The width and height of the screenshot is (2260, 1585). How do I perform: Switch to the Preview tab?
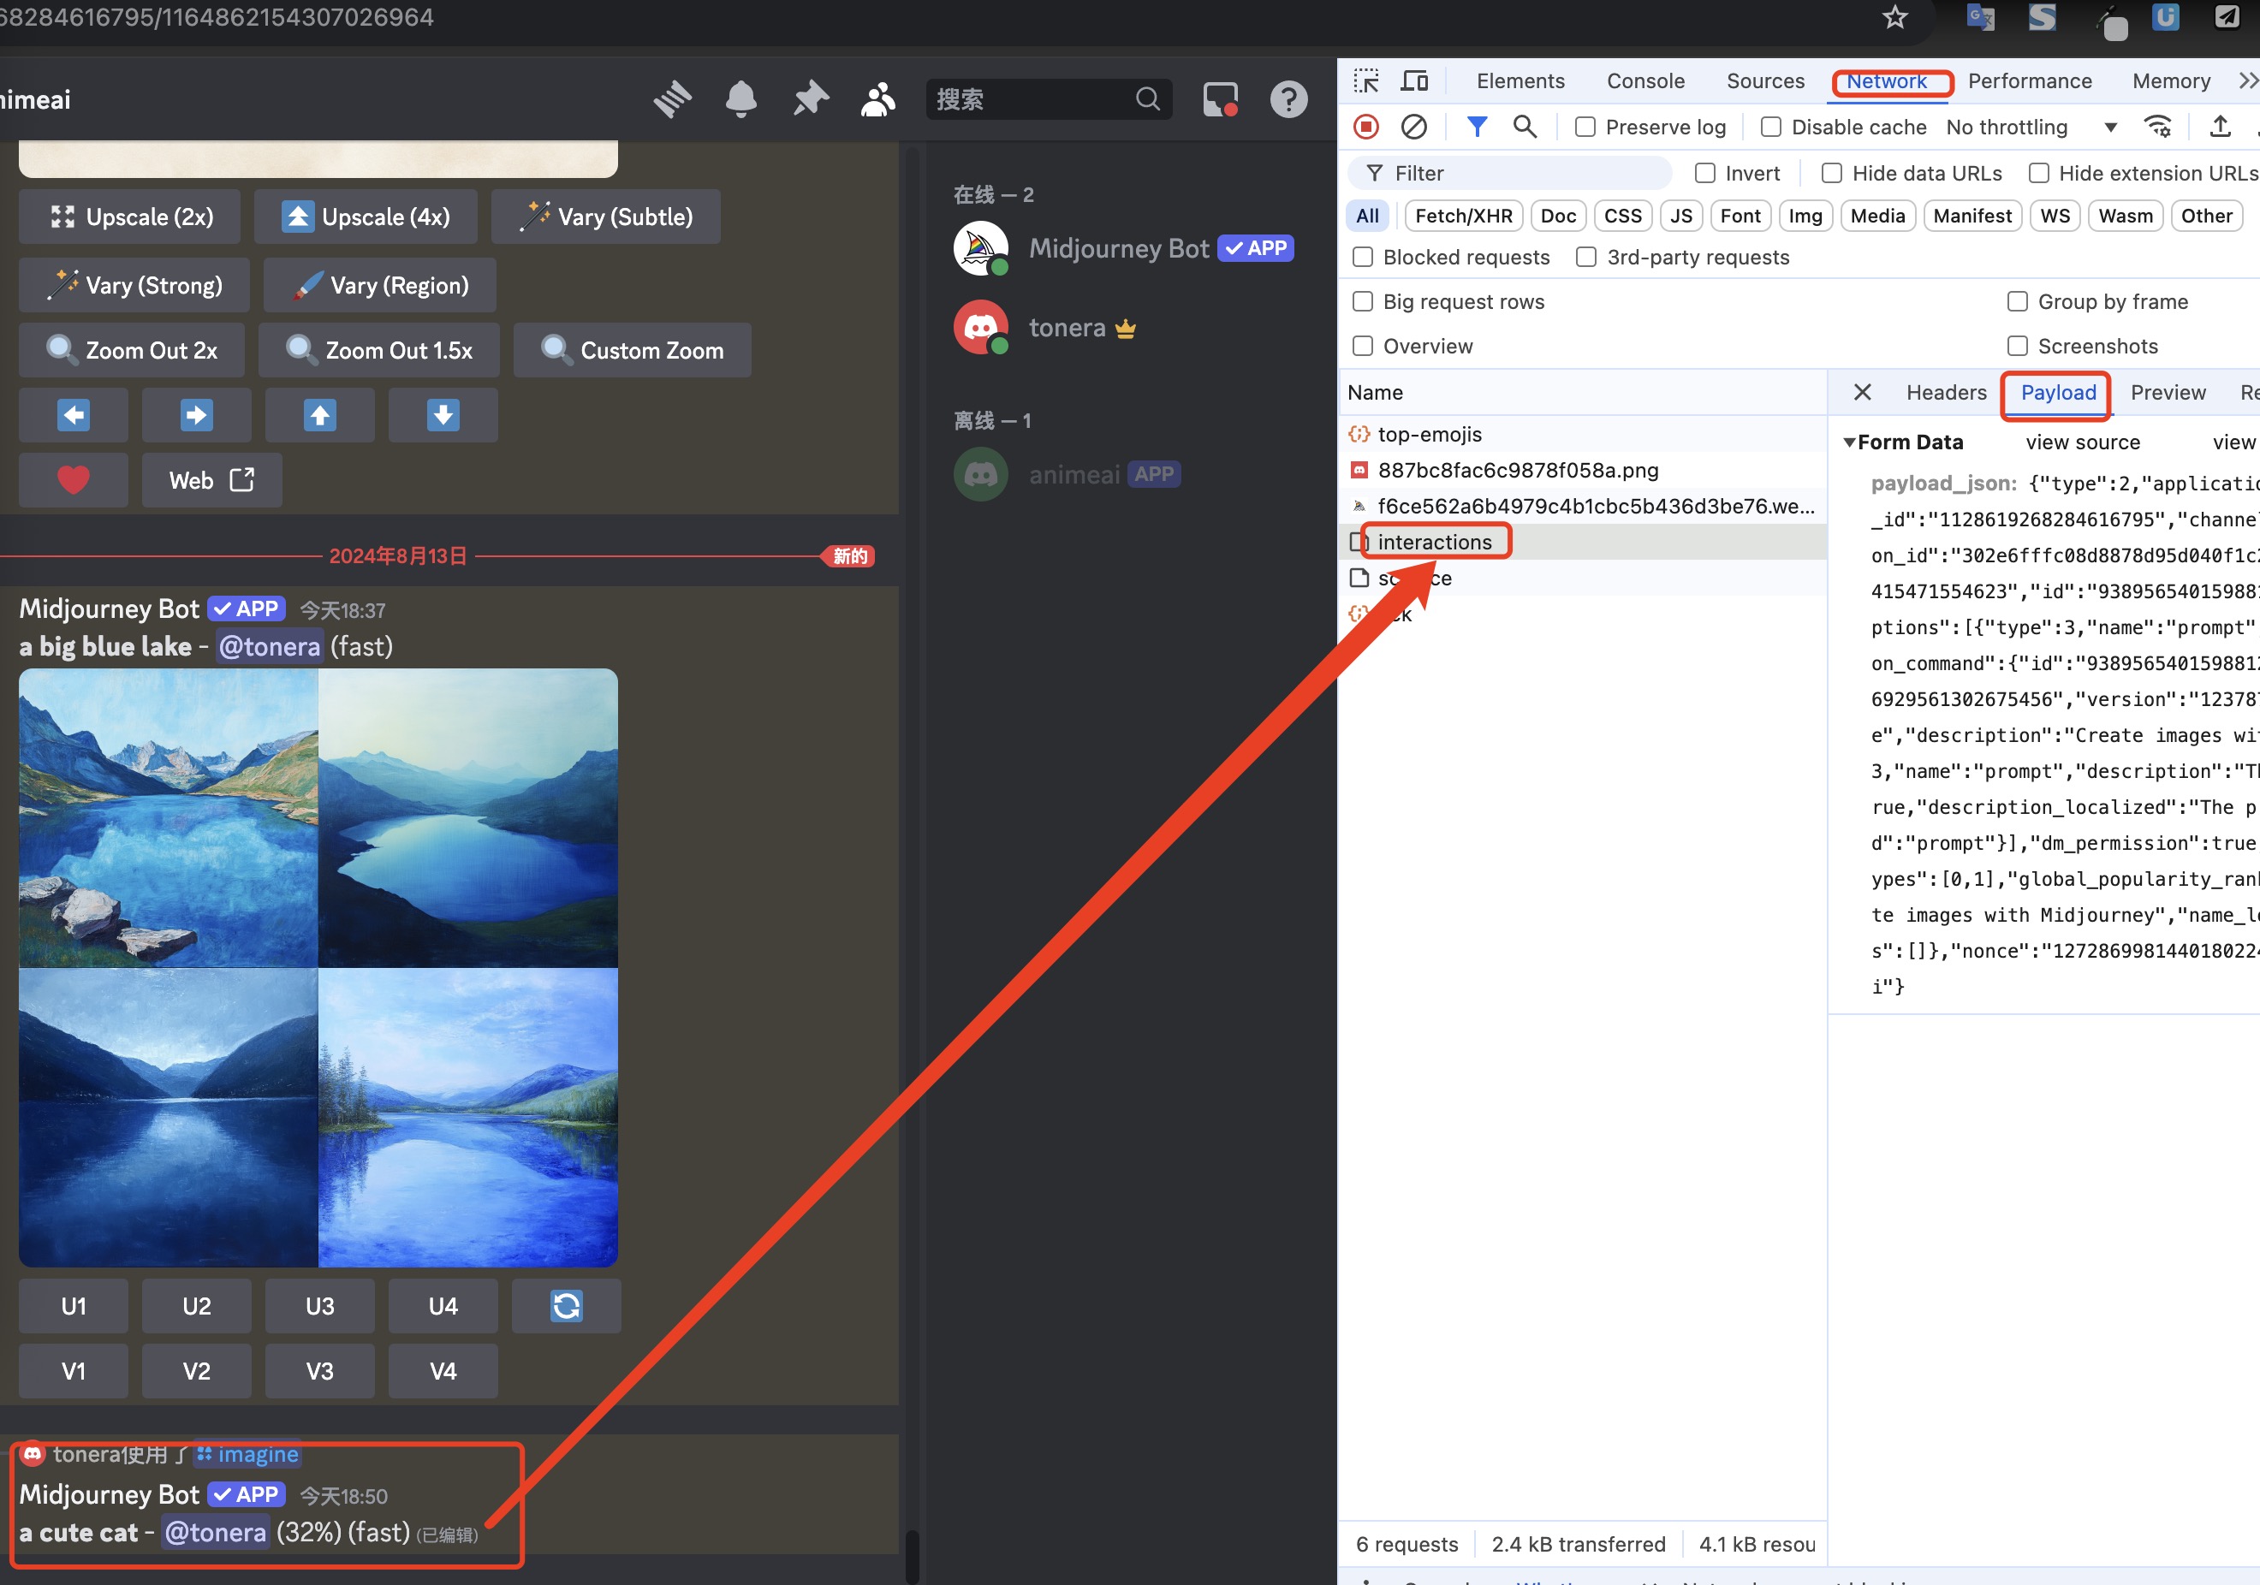[x=2168, y=393]
